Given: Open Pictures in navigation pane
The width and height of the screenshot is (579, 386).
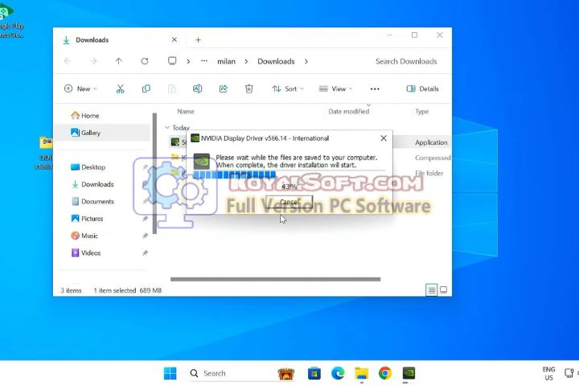Looking at the screenshot, I should coord(87,218).
